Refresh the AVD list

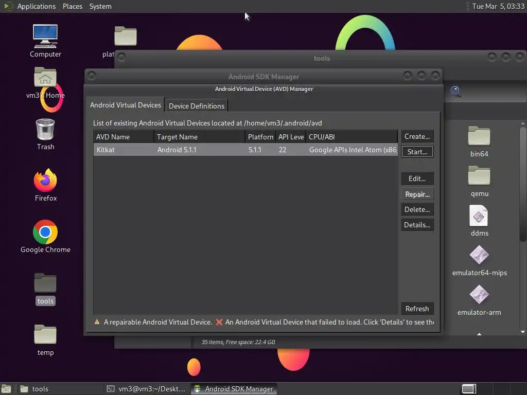(x=417, y=309)
